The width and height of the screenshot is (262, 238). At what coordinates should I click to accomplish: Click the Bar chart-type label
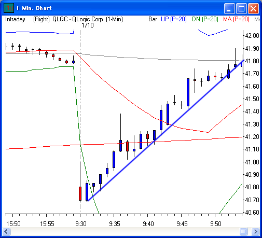click(x=153, y=19)
